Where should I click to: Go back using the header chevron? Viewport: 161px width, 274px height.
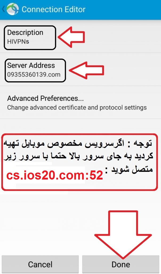[3, 9]
